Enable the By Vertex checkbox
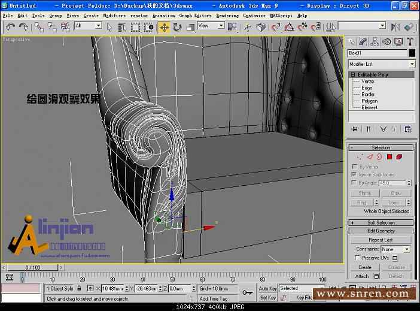 [354, 167]
